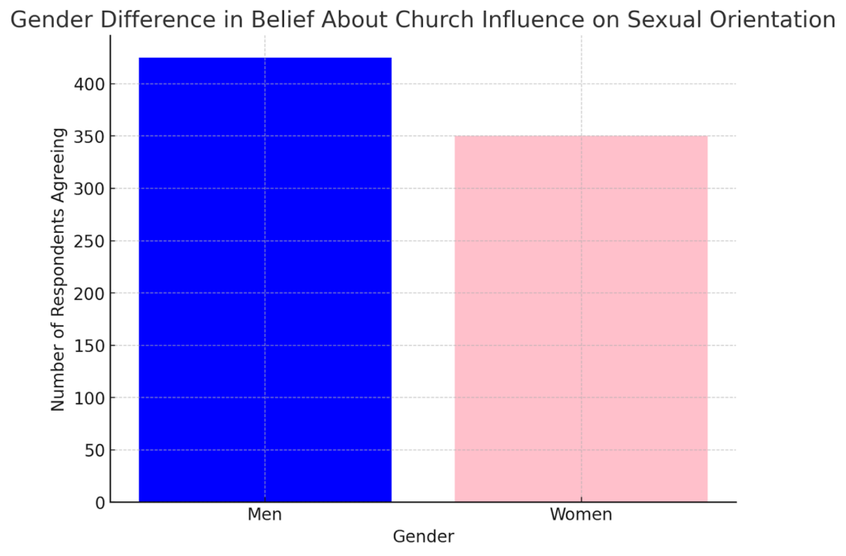The width and height of the screenshot is (846, 556).
Task: Select the chart title text
Action: pyautogui.click(x=422, y=21)
